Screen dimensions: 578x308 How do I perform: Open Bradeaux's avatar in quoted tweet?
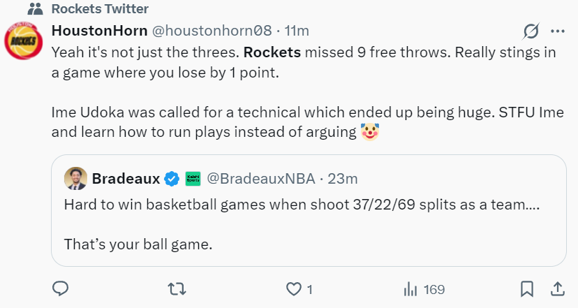tap(75, 179)
